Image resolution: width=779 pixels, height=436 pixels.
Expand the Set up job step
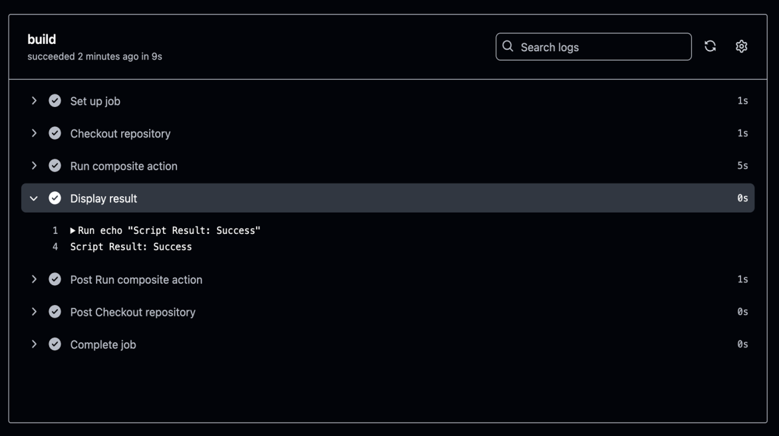34,101
